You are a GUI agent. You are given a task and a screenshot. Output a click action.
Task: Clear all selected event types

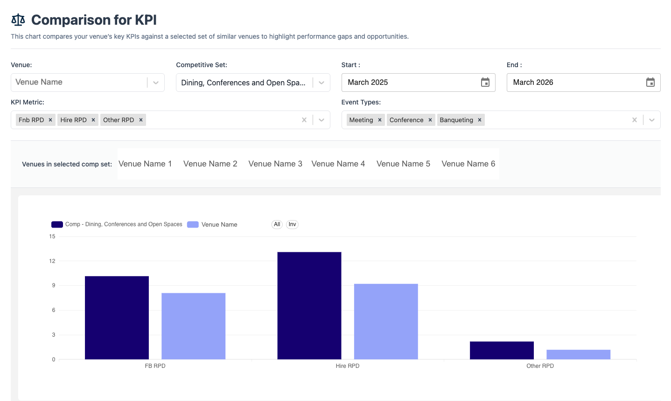point(635,119)
